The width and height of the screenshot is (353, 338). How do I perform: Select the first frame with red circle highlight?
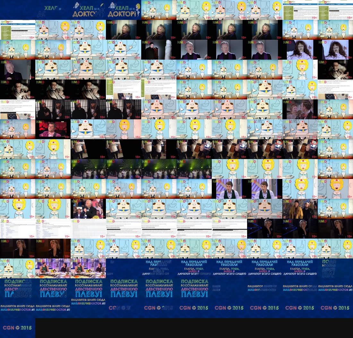(x=265, y=149)
